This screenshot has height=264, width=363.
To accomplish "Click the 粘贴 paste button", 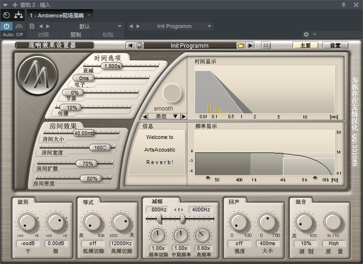I will [x=108, y=35].
